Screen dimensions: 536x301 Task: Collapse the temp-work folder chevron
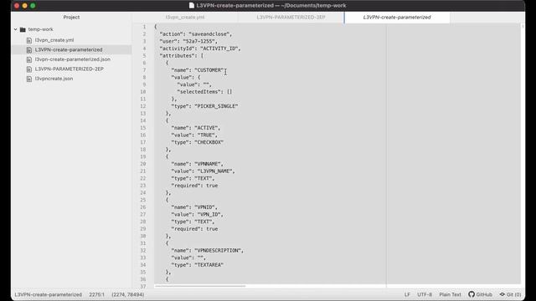click(15, 29)
